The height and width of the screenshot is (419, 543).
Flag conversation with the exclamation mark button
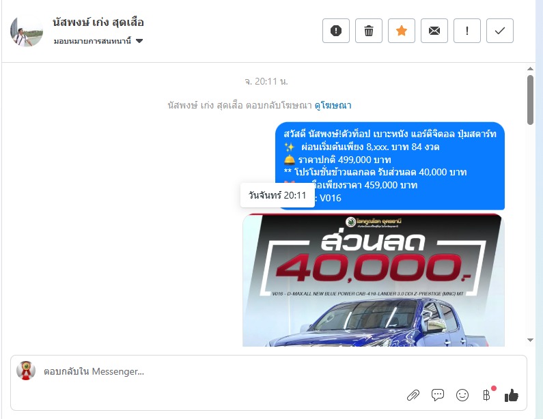[467, 31]
